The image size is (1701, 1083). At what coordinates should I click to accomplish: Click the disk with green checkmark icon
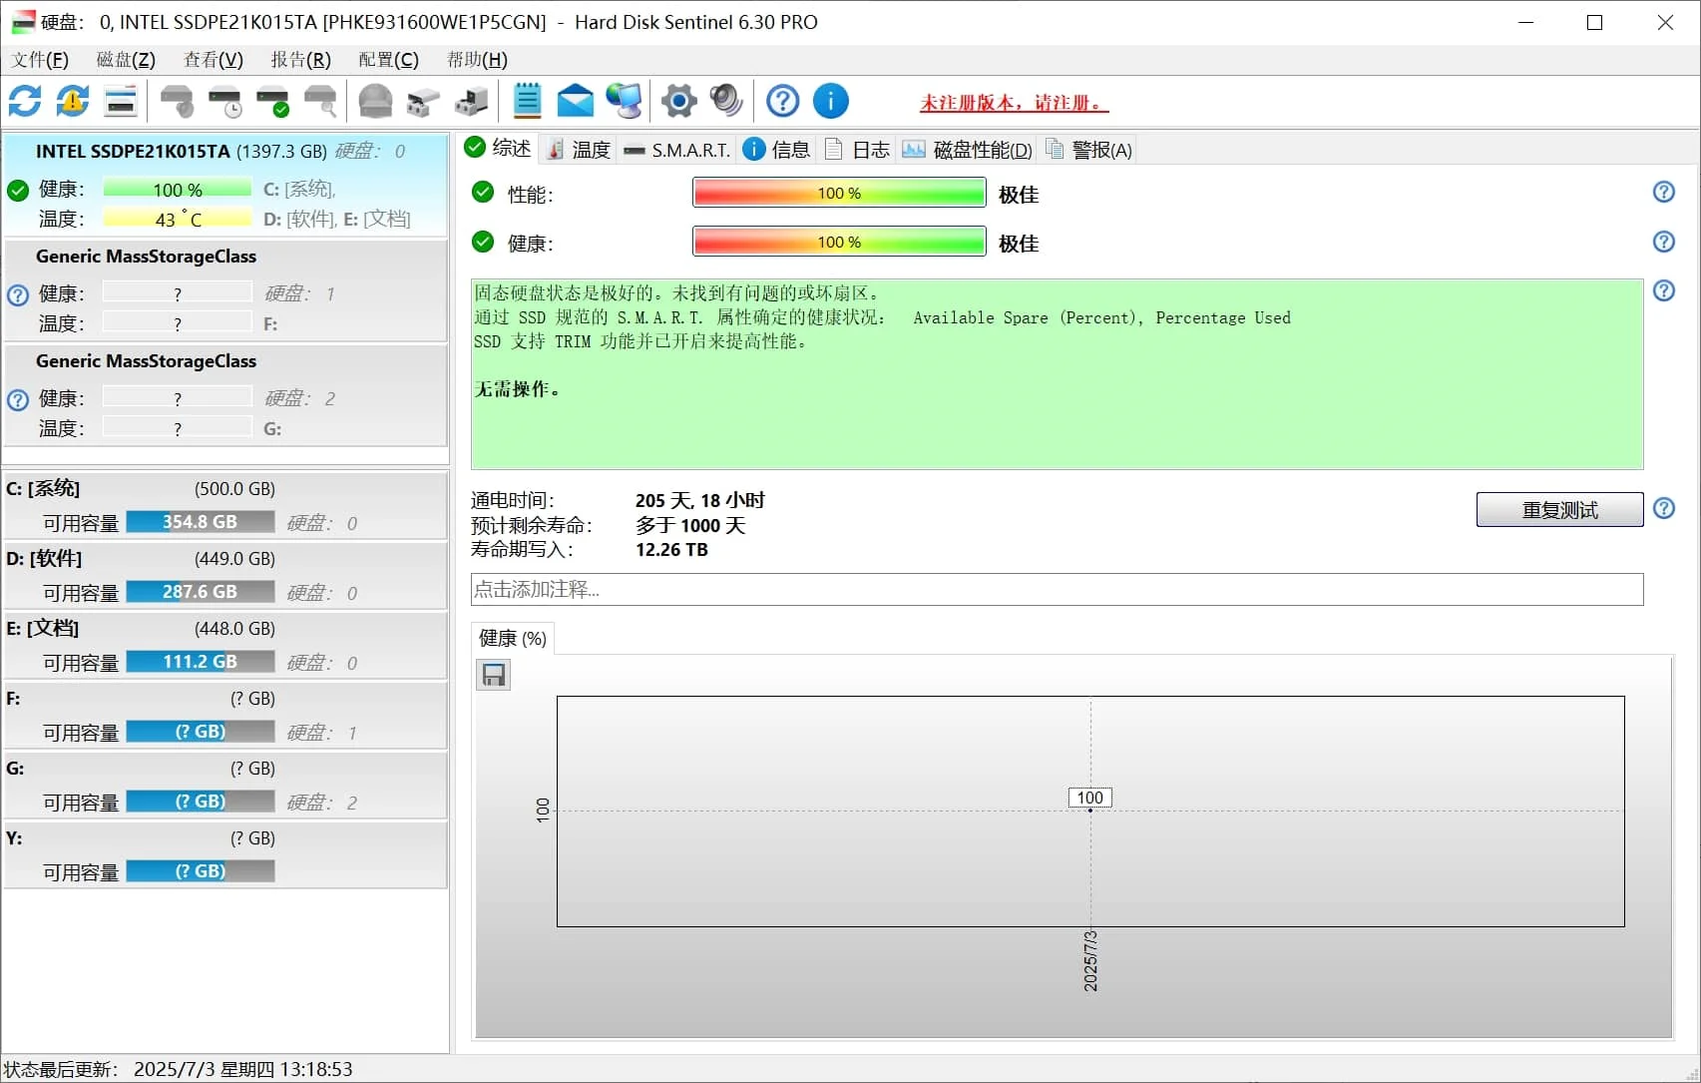tap(272, 101)
